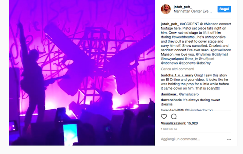243x154 pixels.
Task: Open the #ACCIDENT hashtag
Action: pos(190,24)
